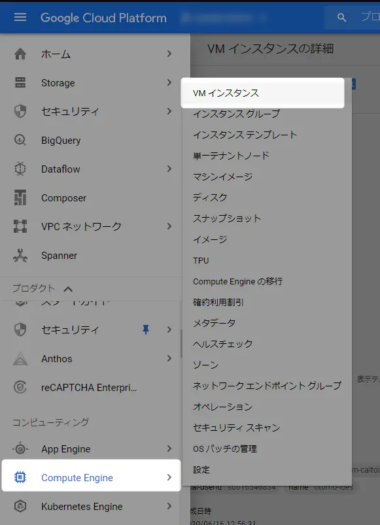Click the Storage icon in sidebar
The image size is (380, 525).
point(20,82)
